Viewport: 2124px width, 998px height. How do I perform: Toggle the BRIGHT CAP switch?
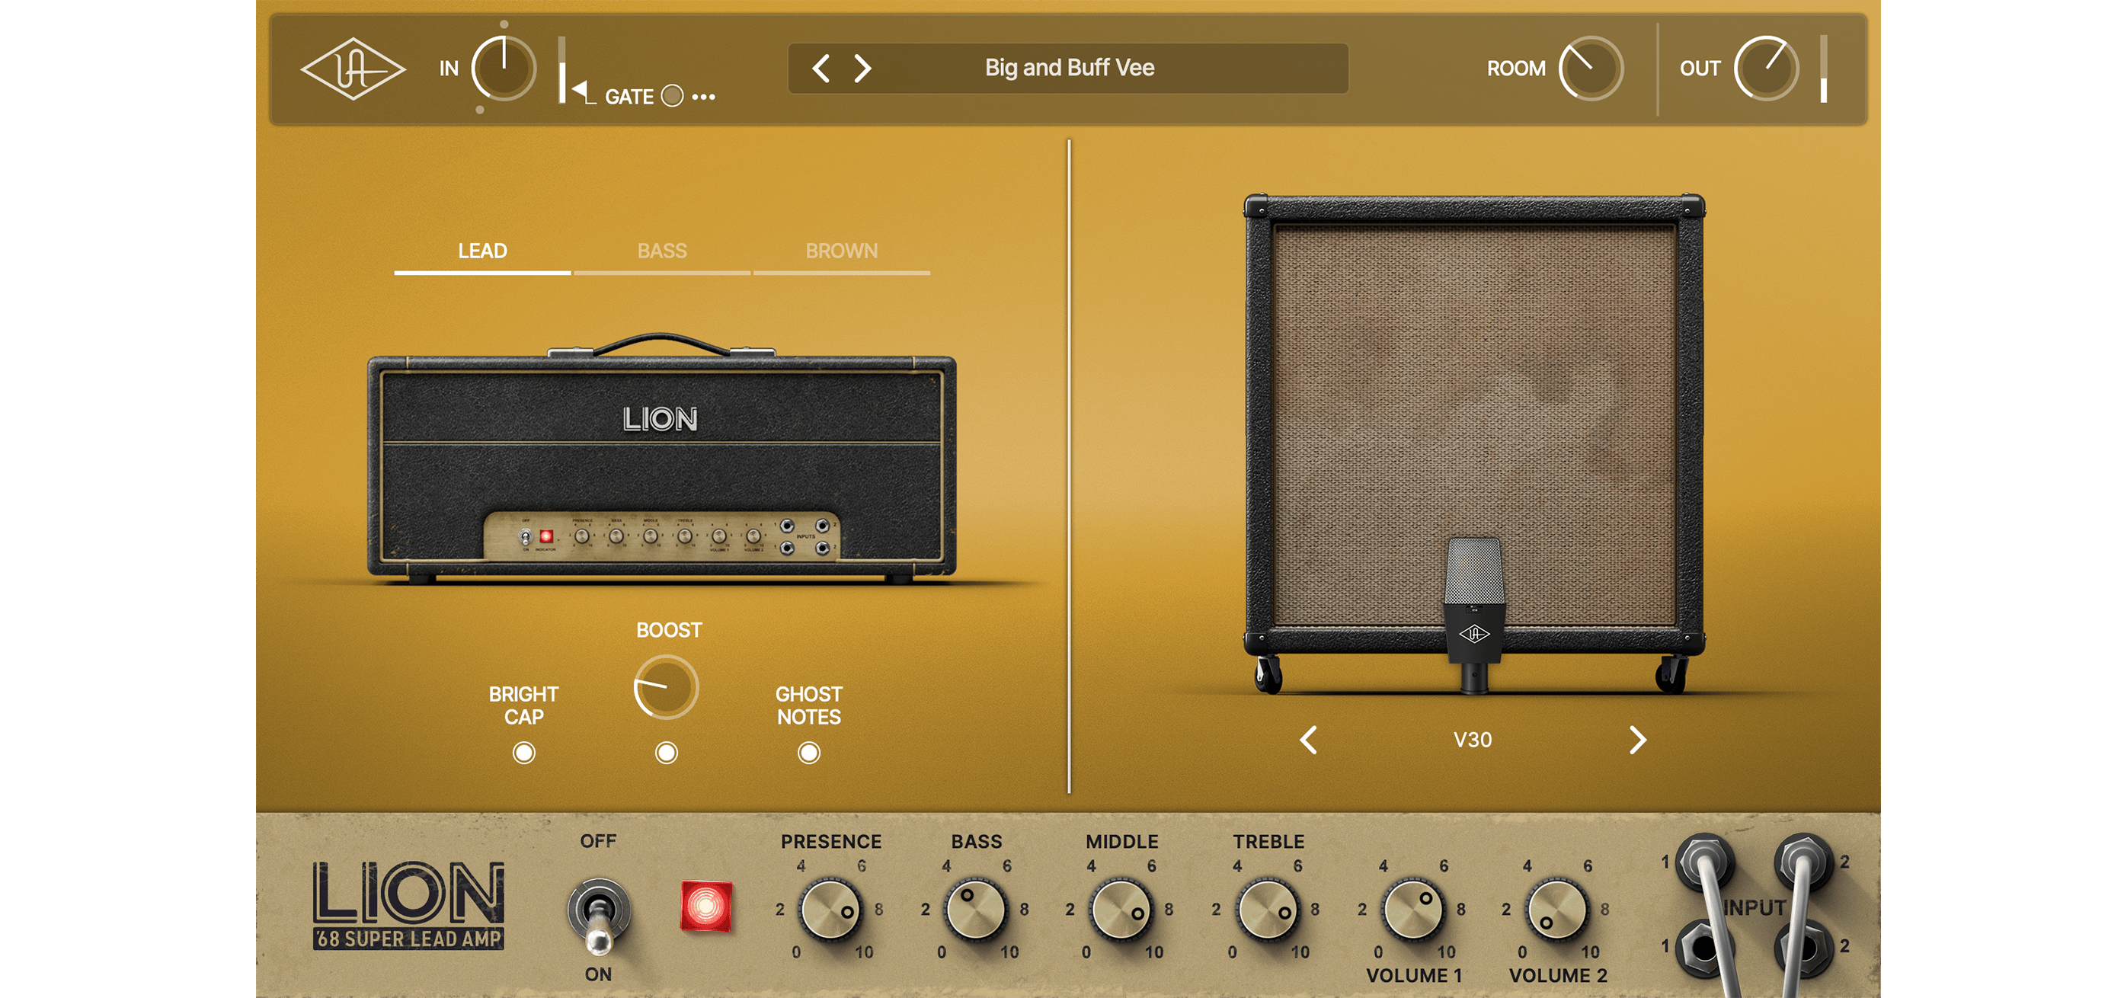523,753
